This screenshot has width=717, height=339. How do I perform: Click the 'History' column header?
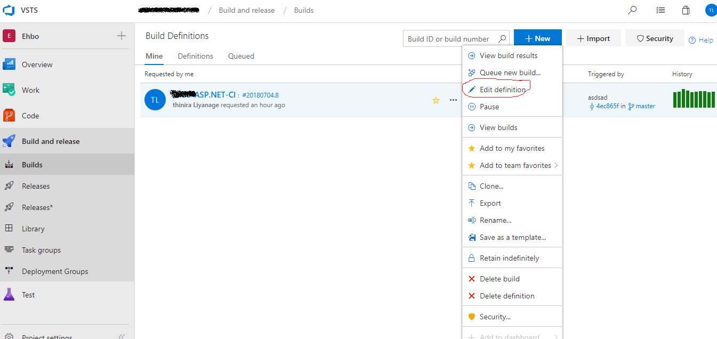click(x=682, y=74)
